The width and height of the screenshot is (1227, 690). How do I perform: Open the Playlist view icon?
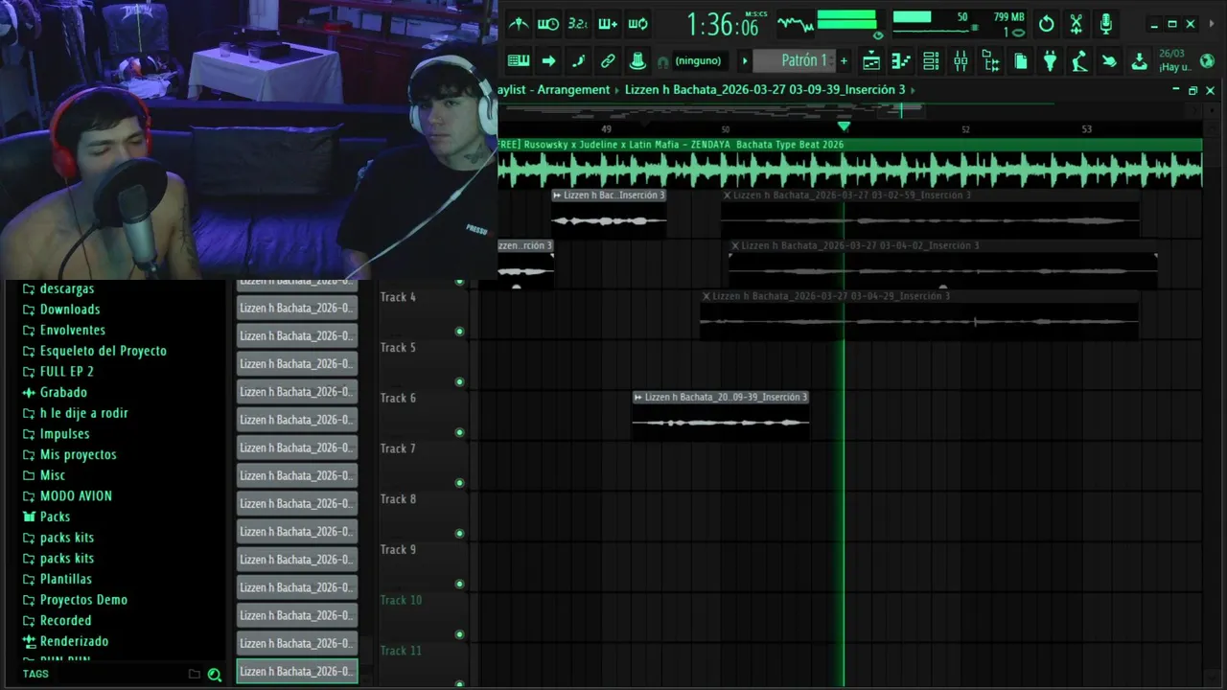[871, 61]
